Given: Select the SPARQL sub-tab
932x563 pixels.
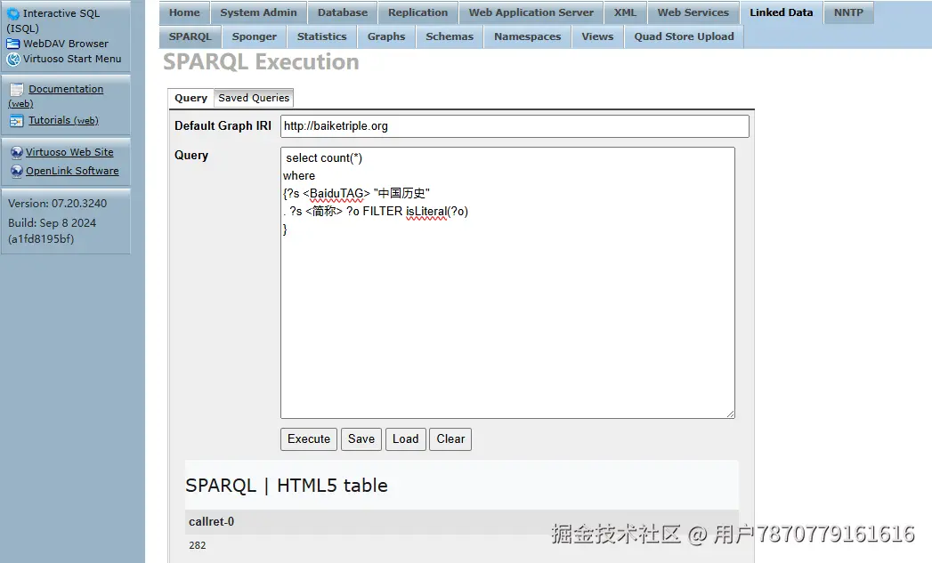Looking at the screenshot, I should [190, 36].
